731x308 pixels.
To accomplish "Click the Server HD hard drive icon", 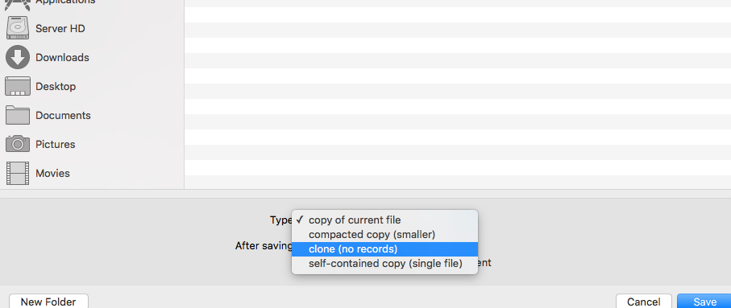I will coord(18,28).
